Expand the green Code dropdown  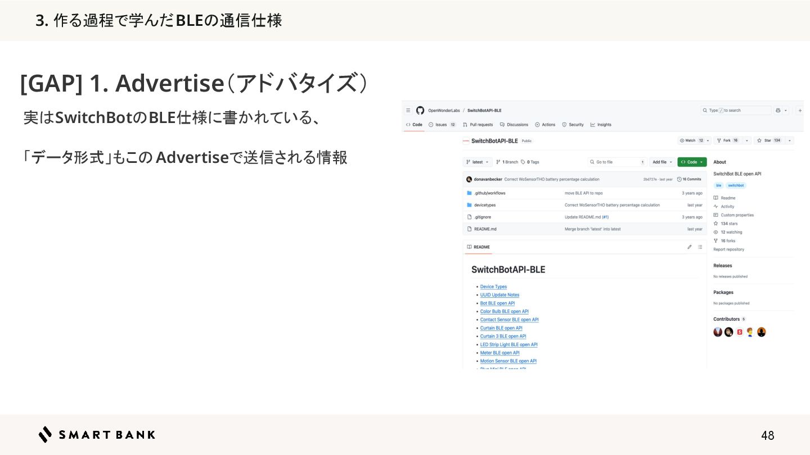point(692,162)
